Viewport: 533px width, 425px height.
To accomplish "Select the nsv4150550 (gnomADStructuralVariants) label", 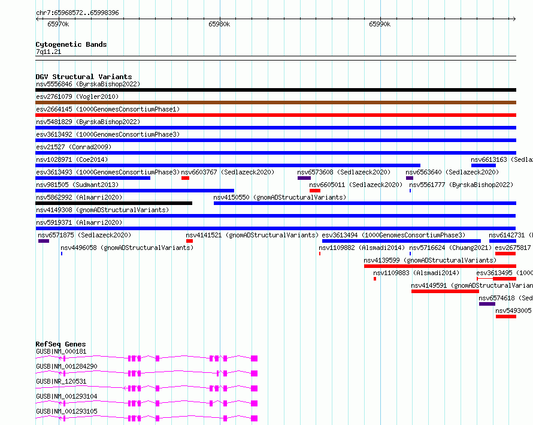I will click(280, 197).
